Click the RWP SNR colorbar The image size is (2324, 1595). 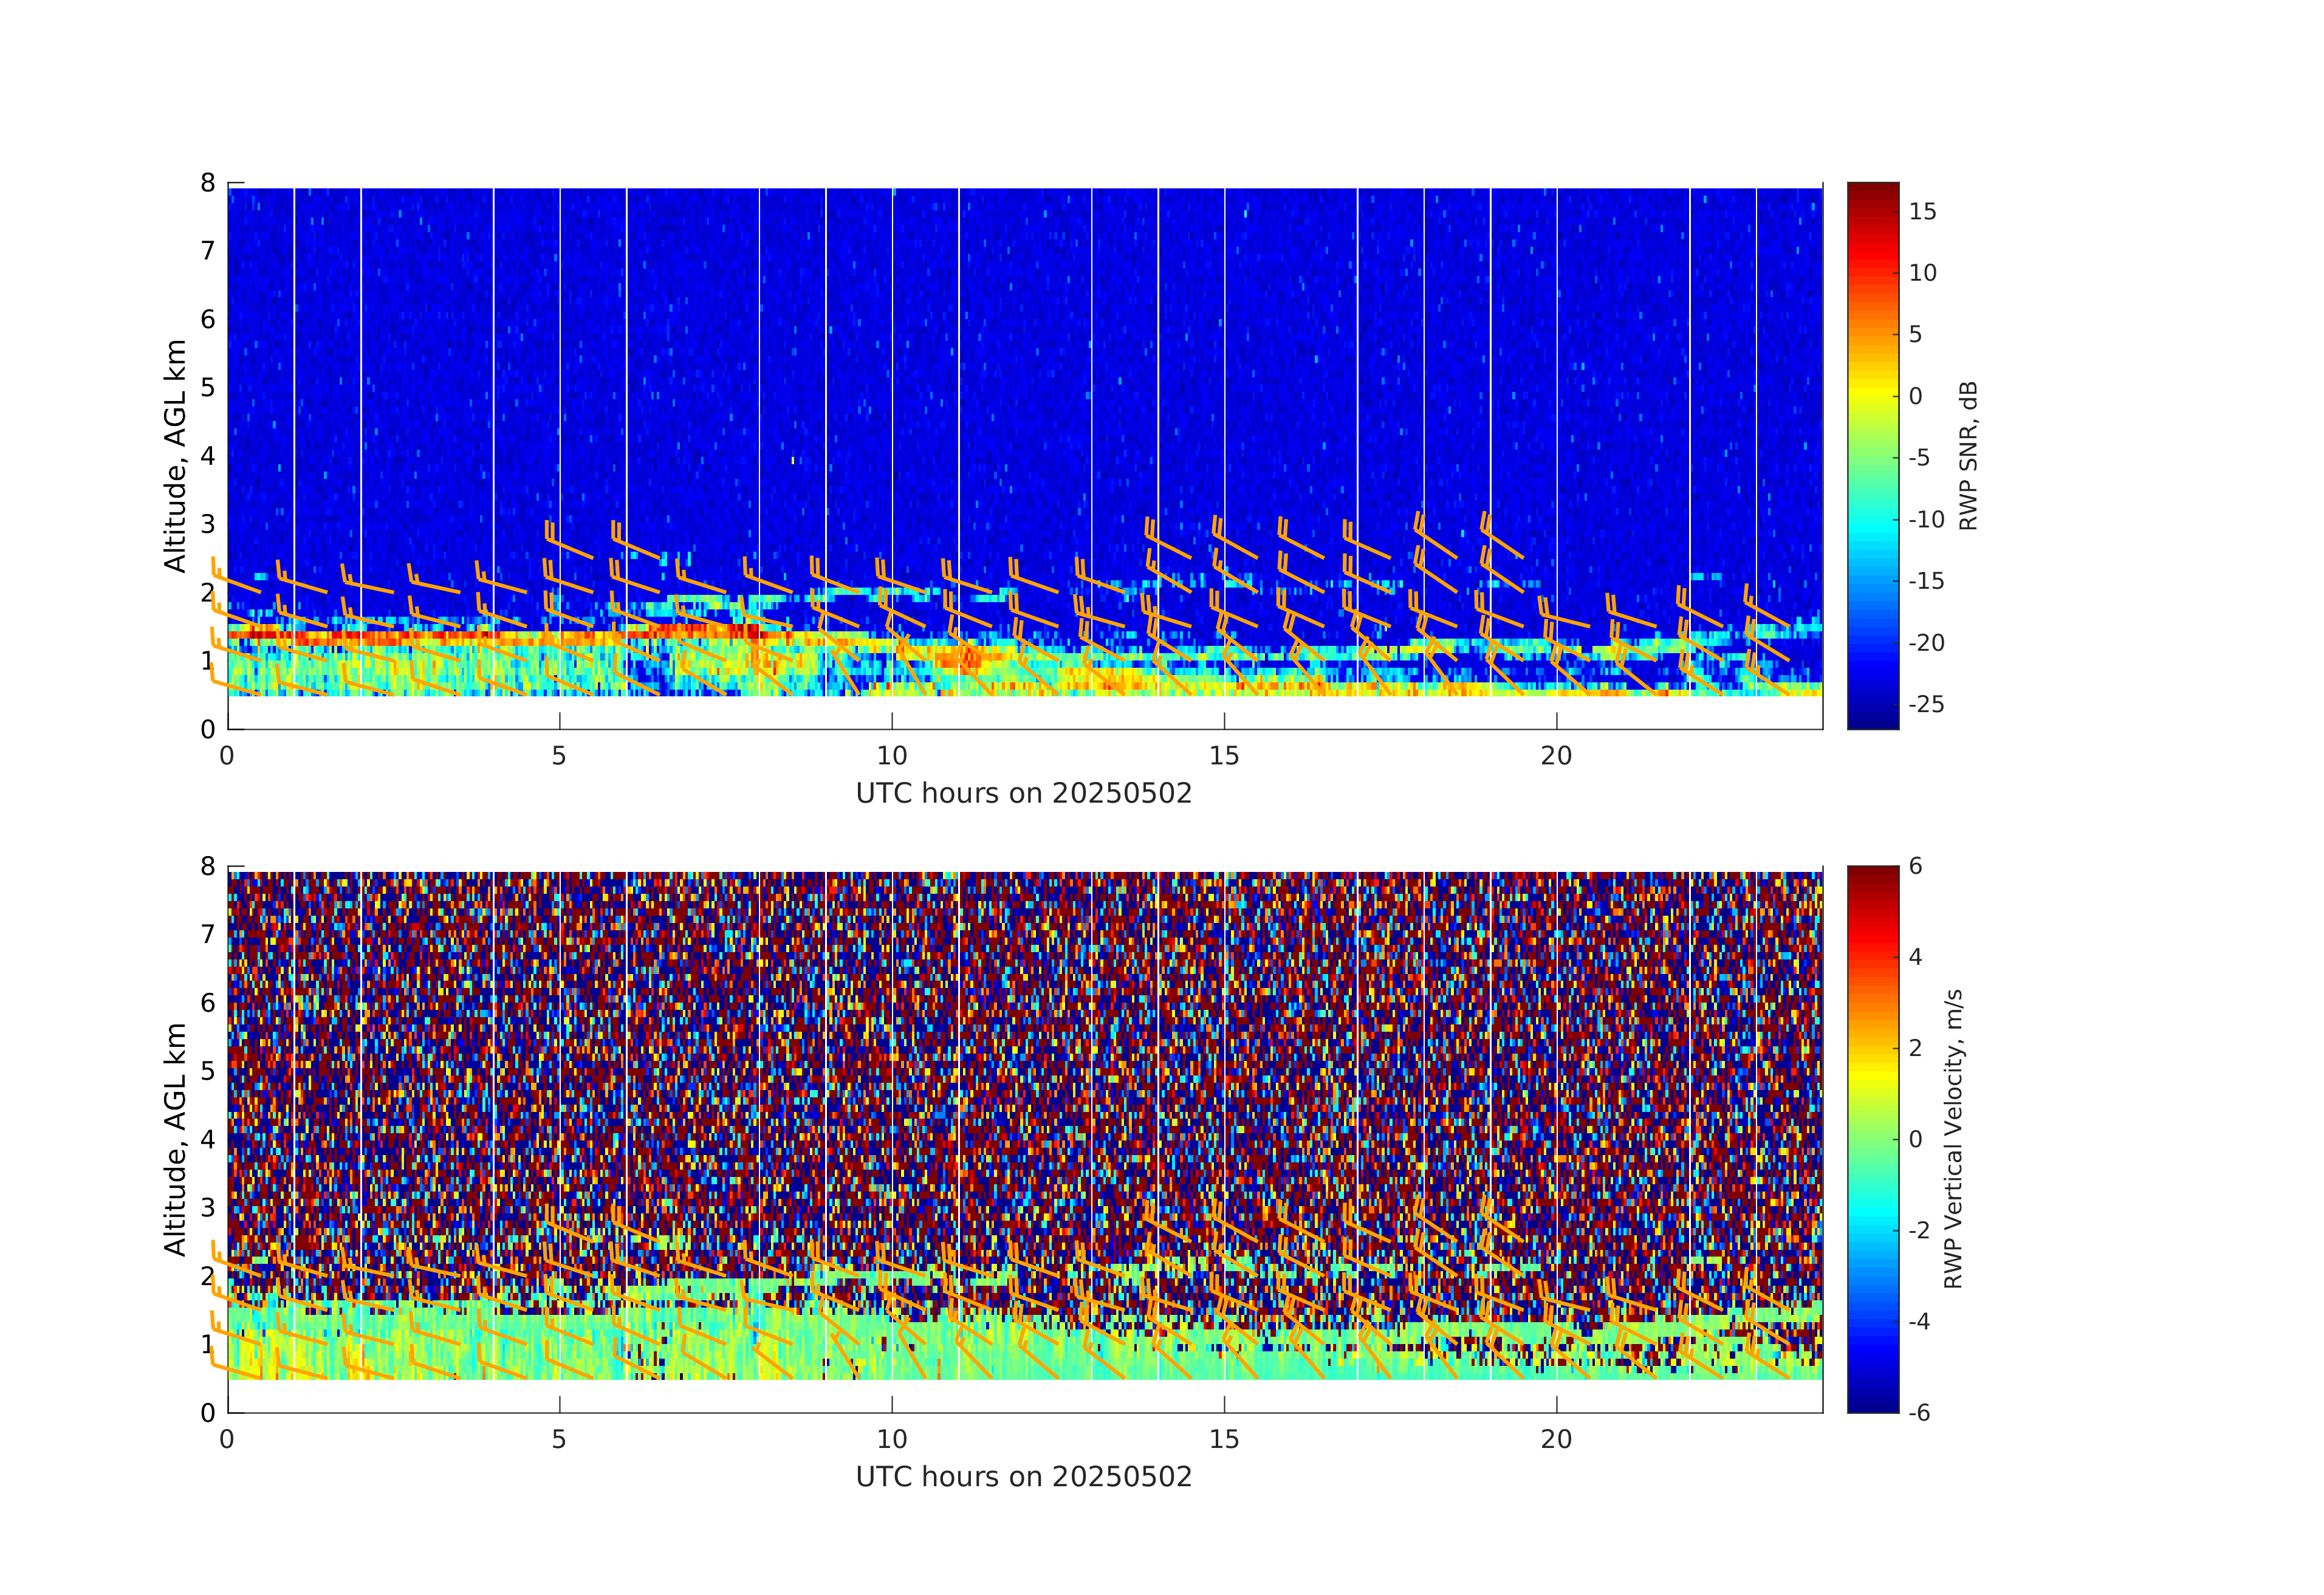tap(1872, 455)
